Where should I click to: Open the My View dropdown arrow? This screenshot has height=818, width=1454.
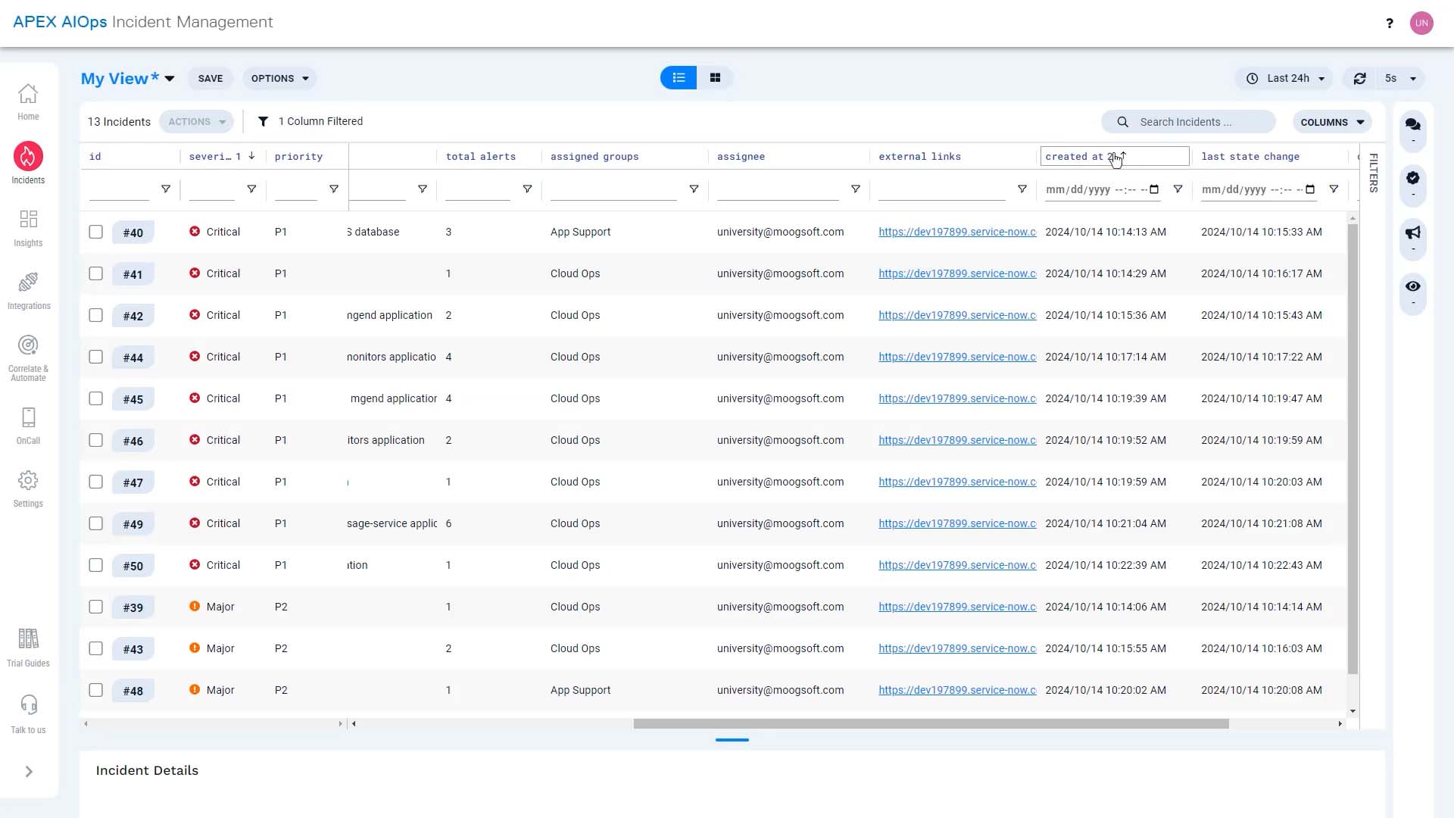[170, 79]
